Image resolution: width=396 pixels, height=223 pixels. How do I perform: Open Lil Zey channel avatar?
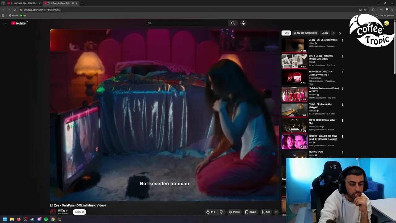tap(53, 212)
